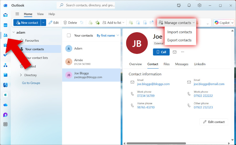The width and height of the screenshot is (236, 145).
Task: Select Favourites in the folder list
Action: (x=32, y=40)
